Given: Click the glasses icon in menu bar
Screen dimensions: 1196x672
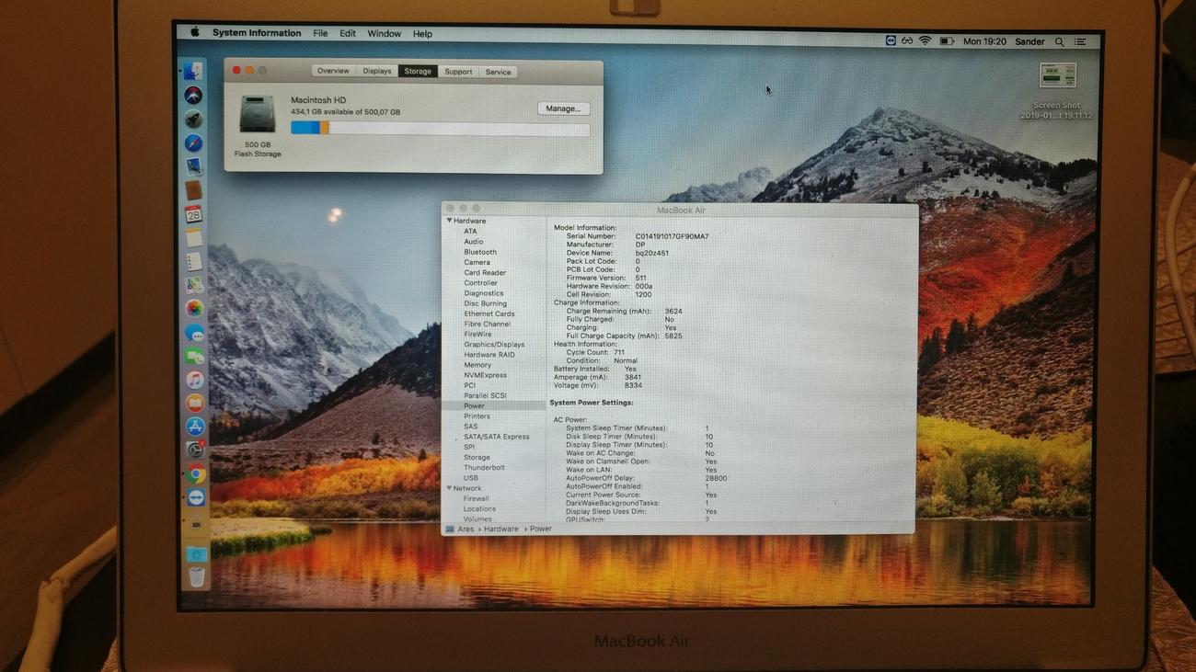Looking at the screenshot, I should 907,41.
